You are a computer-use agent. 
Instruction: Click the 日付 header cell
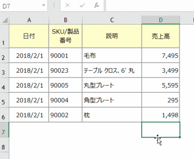(29, 36)
